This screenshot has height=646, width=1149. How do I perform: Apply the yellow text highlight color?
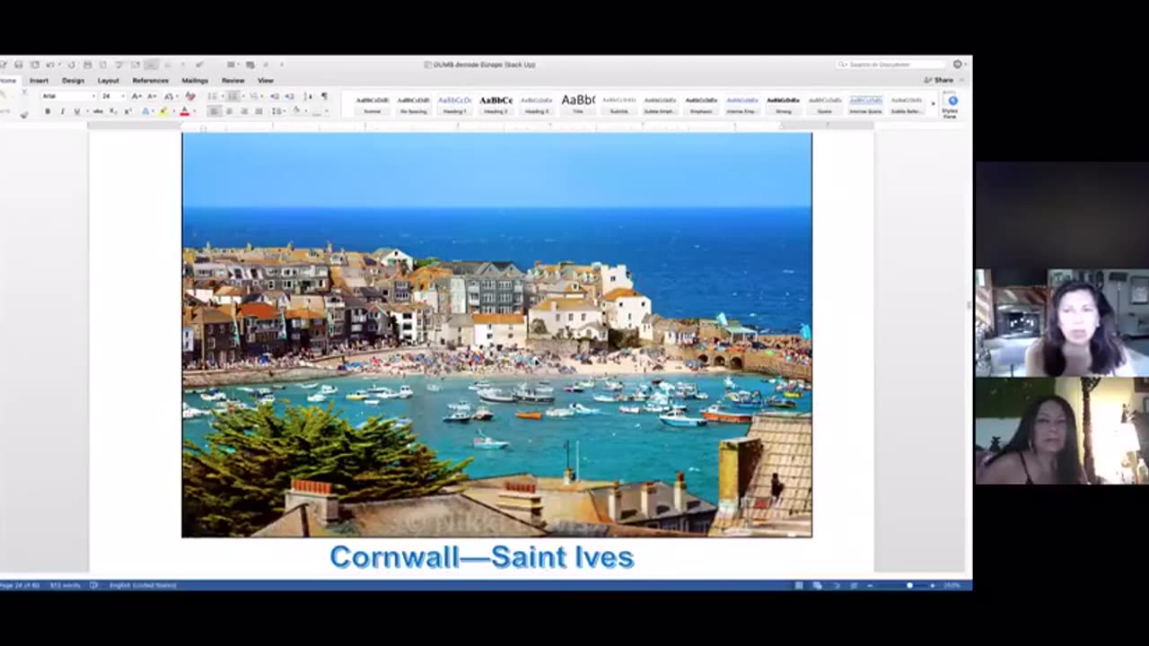pyautogui.click(x=163, y=111)
